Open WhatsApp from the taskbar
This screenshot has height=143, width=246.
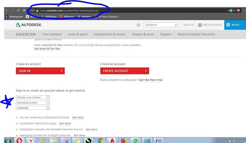pyautogui.click(x=136, y=140)
